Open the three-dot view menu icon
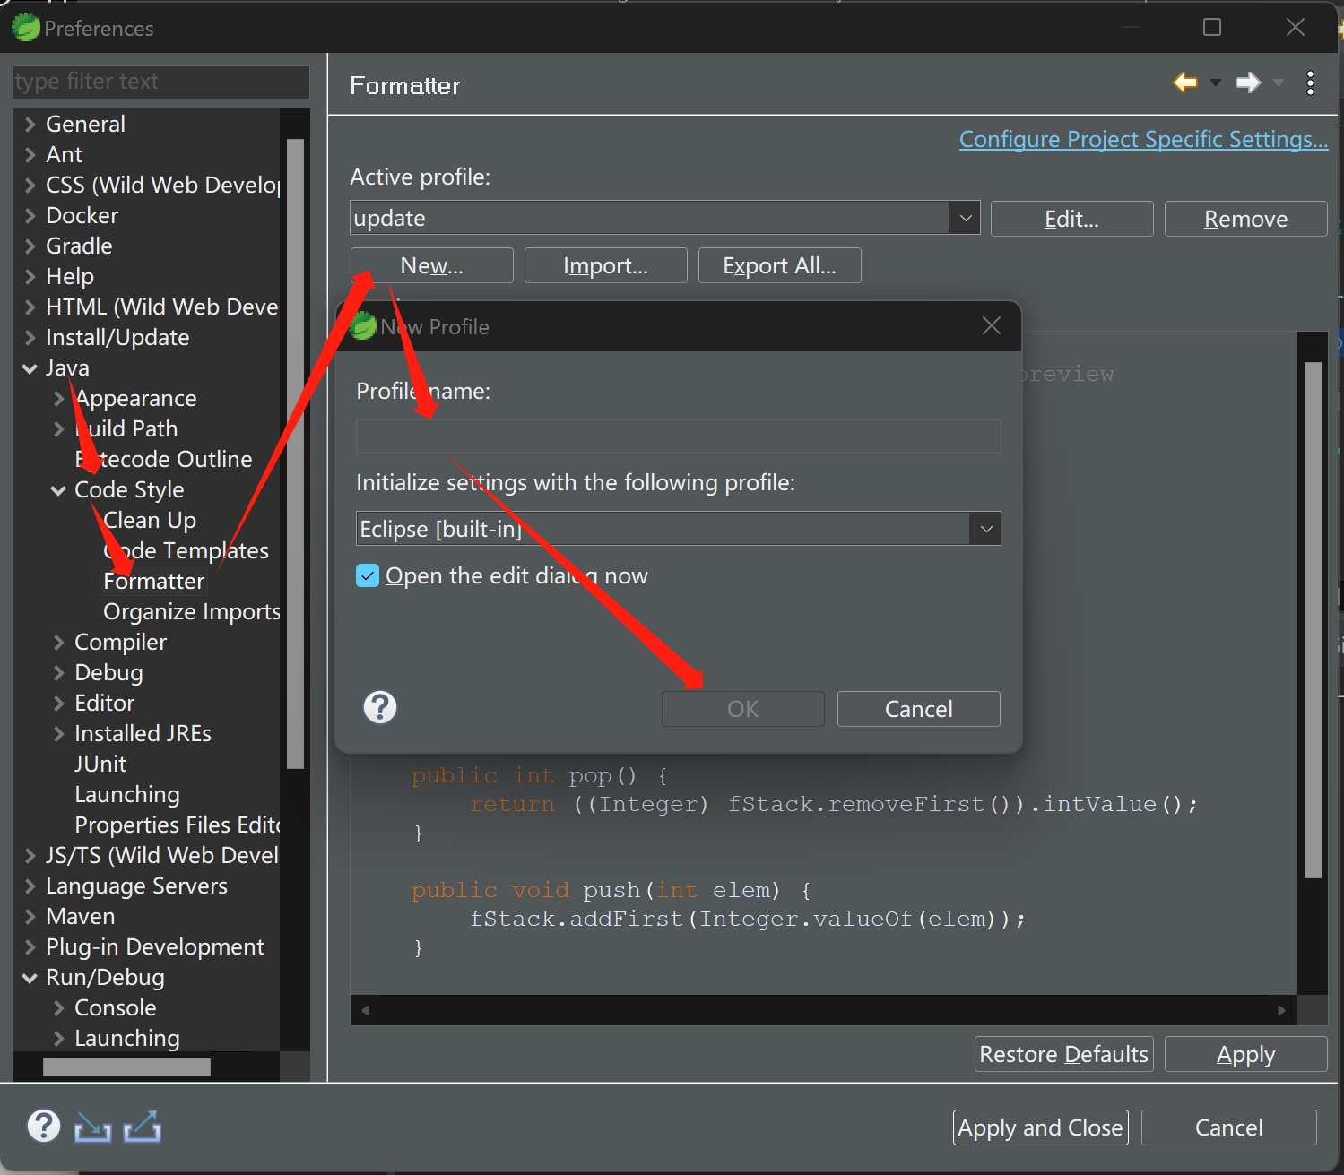 click(1310, 82)
